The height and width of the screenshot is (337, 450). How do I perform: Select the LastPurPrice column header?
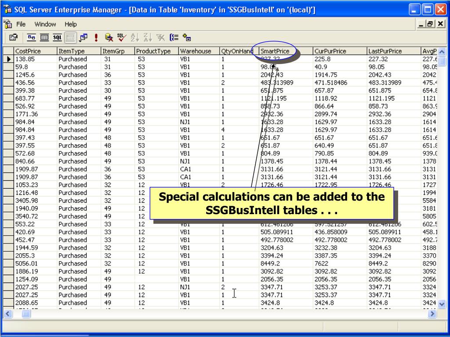point(394,51)
